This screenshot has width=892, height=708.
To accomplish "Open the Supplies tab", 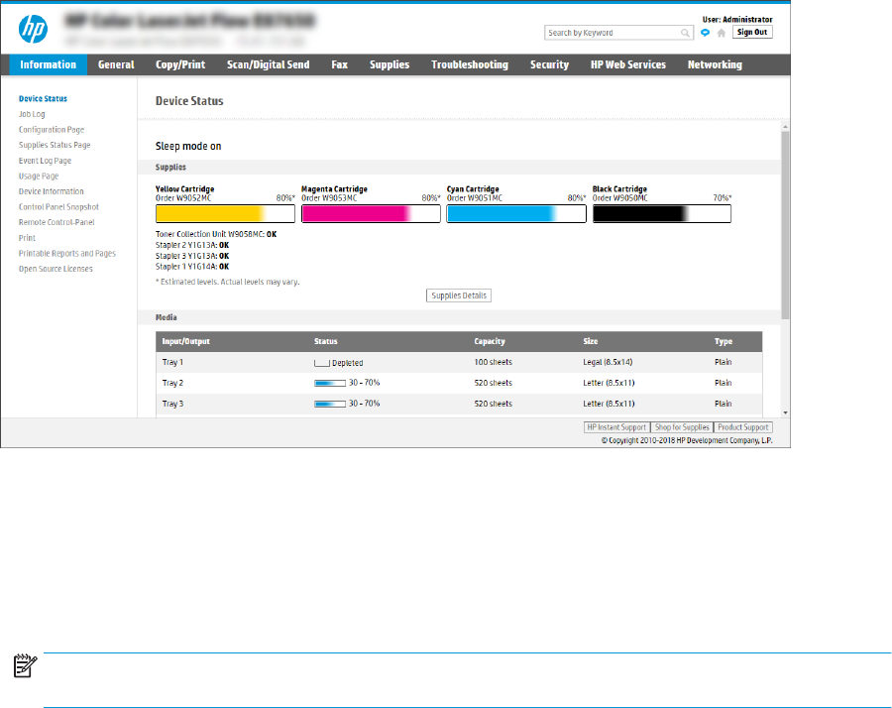I will (x=390, y=64).
